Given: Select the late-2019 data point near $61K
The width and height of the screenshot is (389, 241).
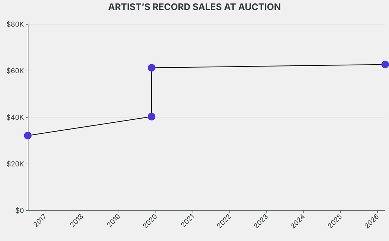Looking at the screenshot, I should (152, 68).
